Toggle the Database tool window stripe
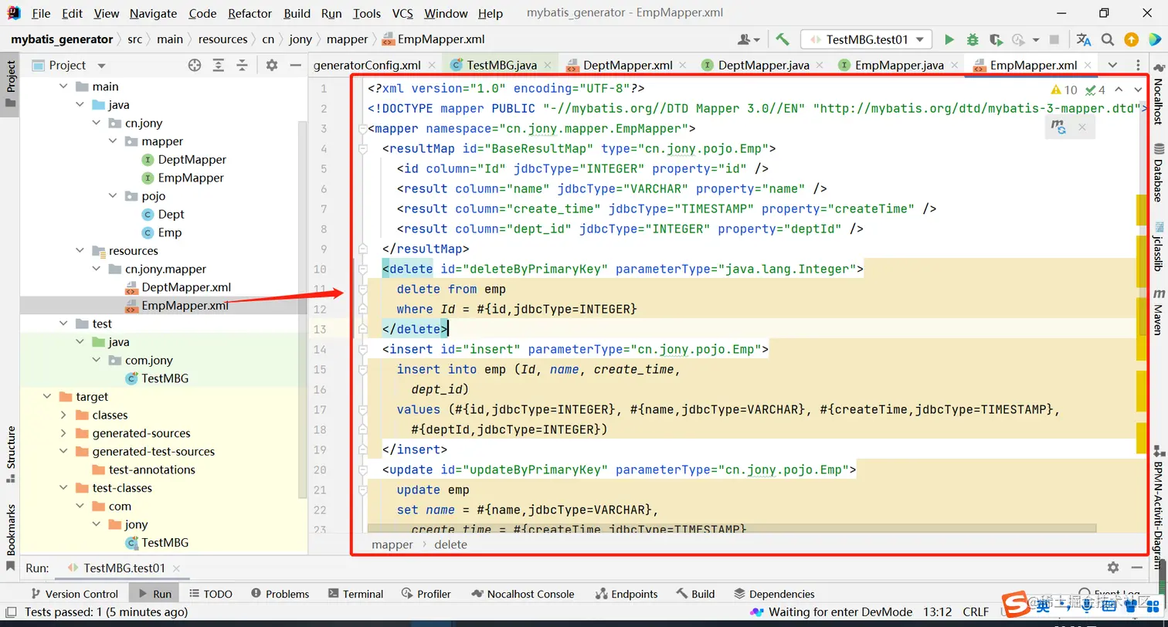1168x627 pixels. point(1158,172)
